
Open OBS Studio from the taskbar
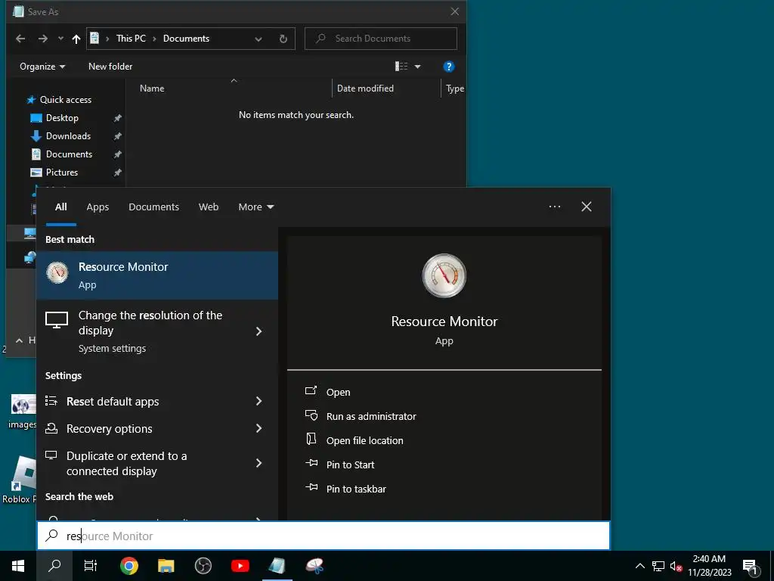(203, 566)
